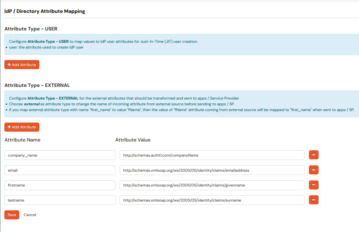This screenshot has width=359, height=232.
Task: Select the companyName attribute value field
Action: tap(212, 155)
